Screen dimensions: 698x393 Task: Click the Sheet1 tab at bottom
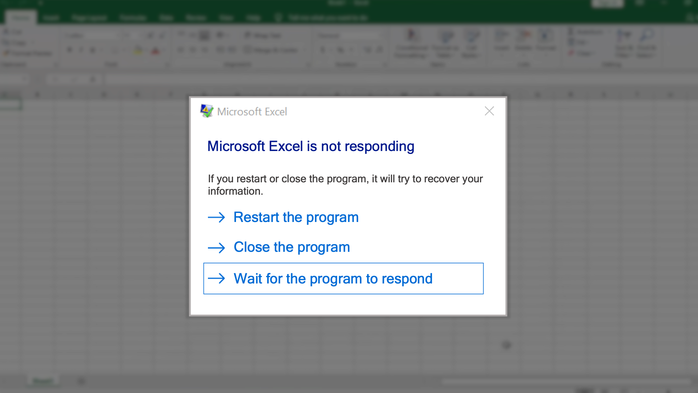pos(43,381)
